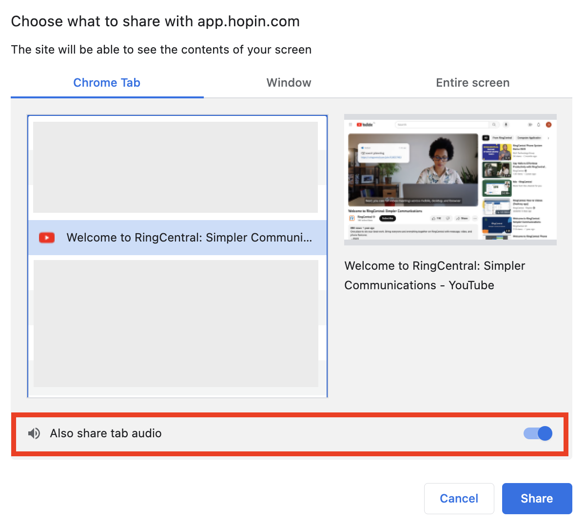Screen dimensions: 585x522
Task: Select the Welcome to RingCentral tab row
Action: (177, 238)
